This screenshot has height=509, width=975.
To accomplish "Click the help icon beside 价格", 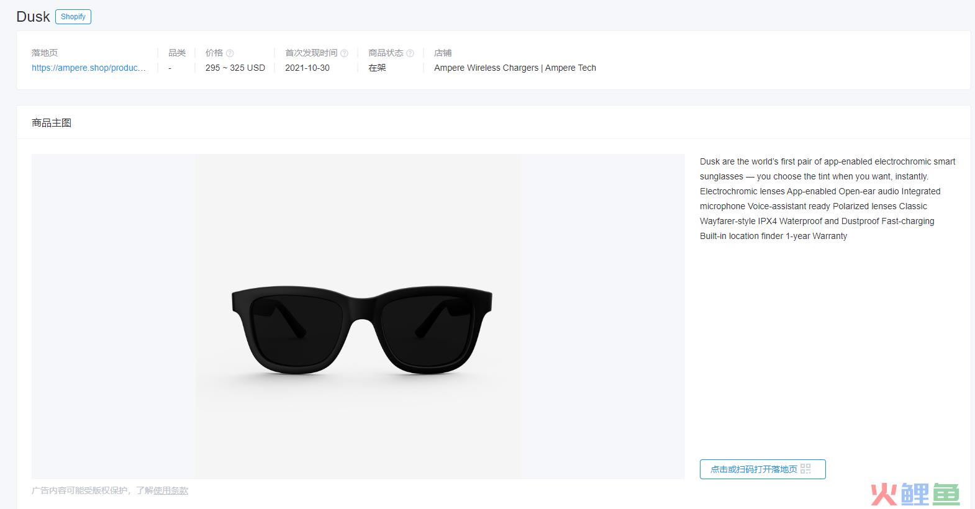I will pos(230,53).
